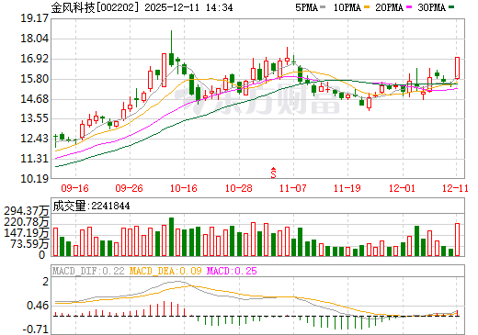Click the green 30PMA color marker
The width and height of the screenshot is (478, 335).
(x=451, y=7)
